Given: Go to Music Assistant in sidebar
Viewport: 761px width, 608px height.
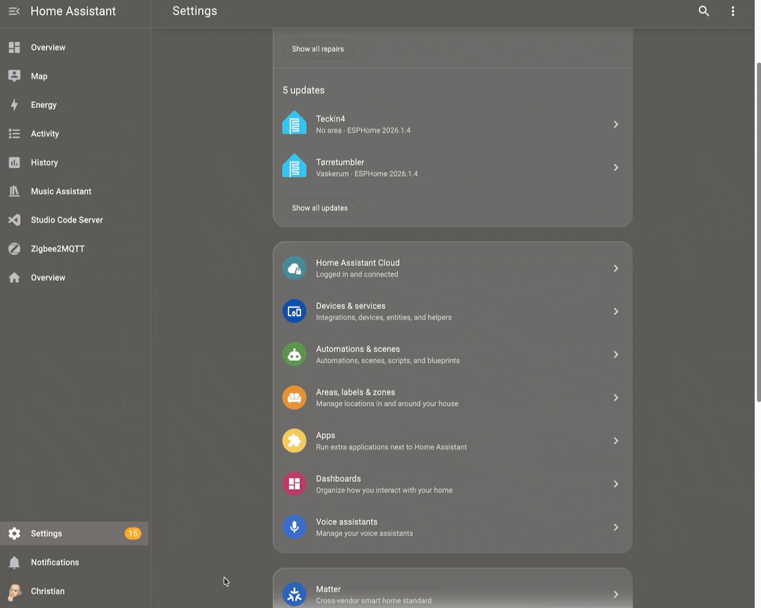Looking at the screenshot, I should pyautogui.click(x=60, y=191).
